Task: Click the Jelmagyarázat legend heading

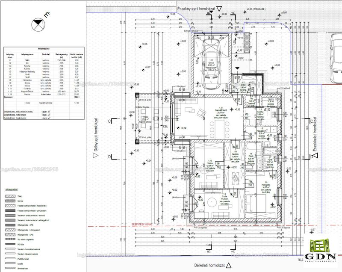Action: tap(12, 189)
